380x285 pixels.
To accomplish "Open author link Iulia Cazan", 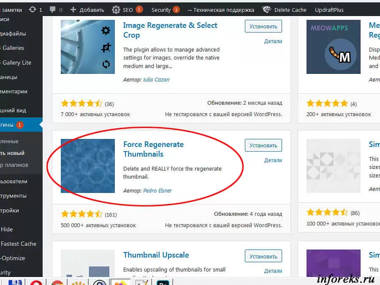I will pos(156,80).
